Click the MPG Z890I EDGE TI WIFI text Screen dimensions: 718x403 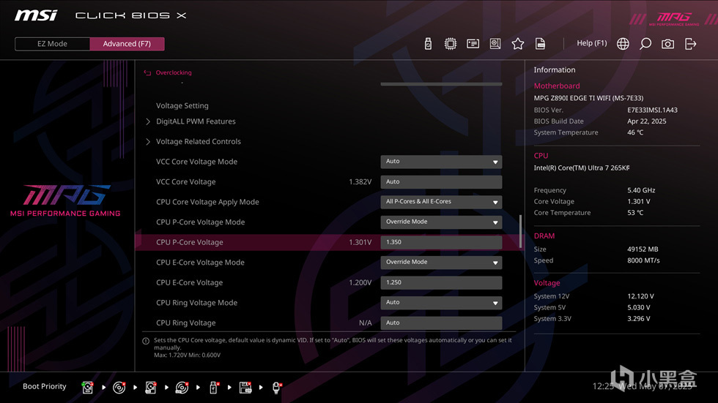click(x=588, y=98)
